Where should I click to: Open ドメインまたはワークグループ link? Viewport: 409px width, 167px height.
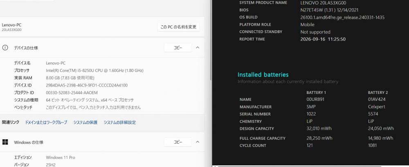[x=46, y=122]
